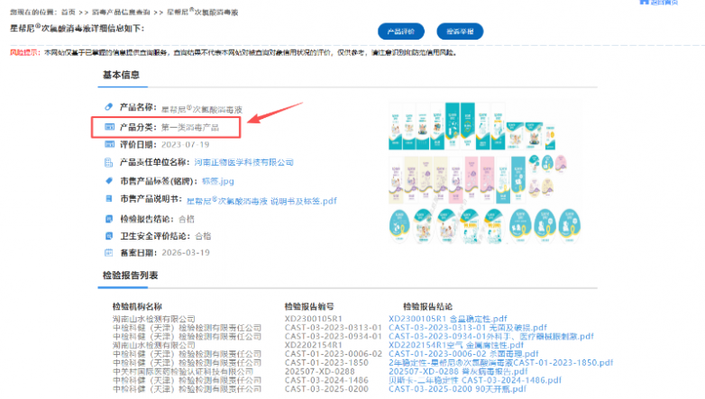The height and width of the screenshot is (399, 705).
Task: Click the icon beside 卫生安全评价结论
Action: click(108, 236)
